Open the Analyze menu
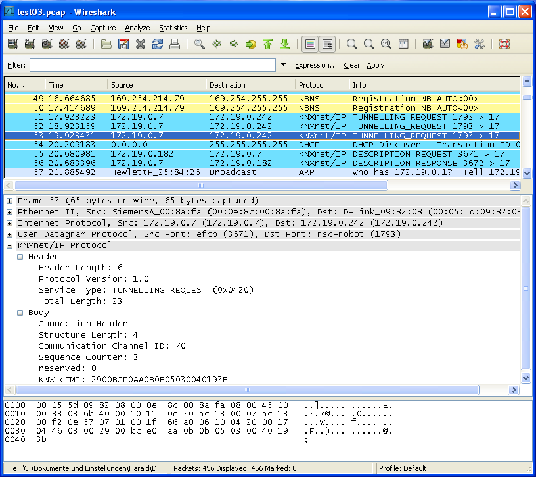Image resolution: width=536 pixels, height=477 pixels. pos(137,28)
